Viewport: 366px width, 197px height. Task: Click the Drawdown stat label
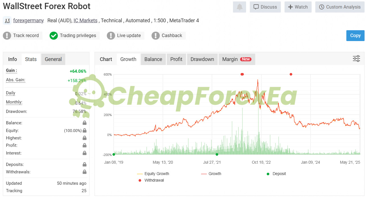[x=17, y=111]
